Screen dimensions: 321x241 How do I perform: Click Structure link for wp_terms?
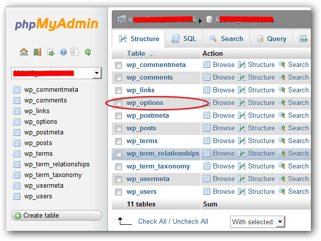261,141
